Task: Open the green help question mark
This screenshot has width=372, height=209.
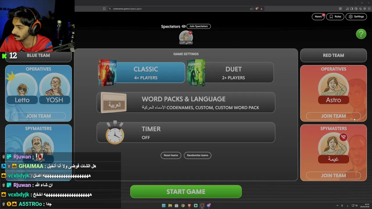Action: [x=361, y=34]
